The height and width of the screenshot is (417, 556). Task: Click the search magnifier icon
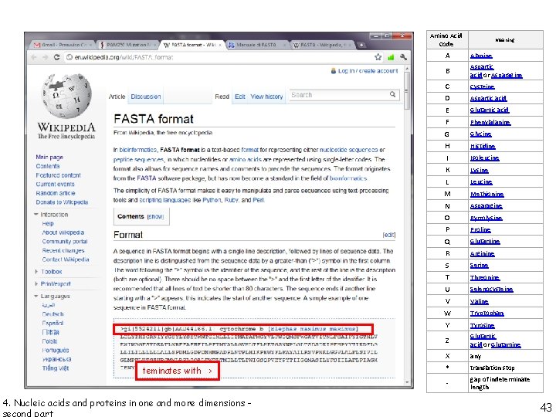pyautogui.click(x=392, y=94)
